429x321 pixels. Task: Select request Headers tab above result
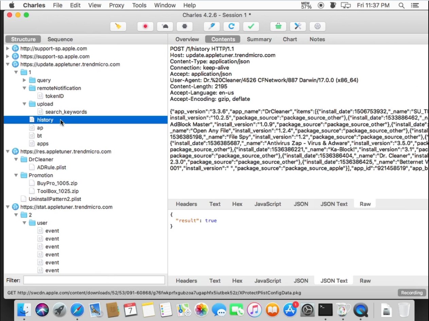[x=186, y=204]
